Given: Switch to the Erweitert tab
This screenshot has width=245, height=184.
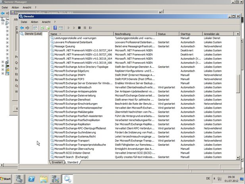Looking at the screenshot, I should pyautogui.click(x=57, y=162).
